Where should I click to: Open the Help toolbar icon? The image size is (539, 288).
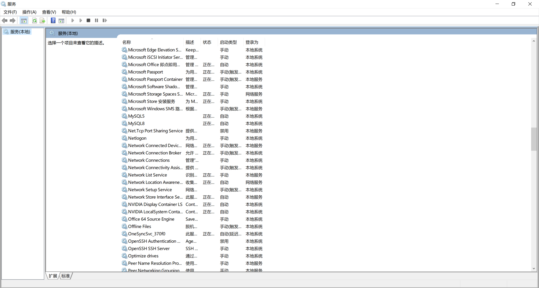pyautogui.click(x=53, y=20)
